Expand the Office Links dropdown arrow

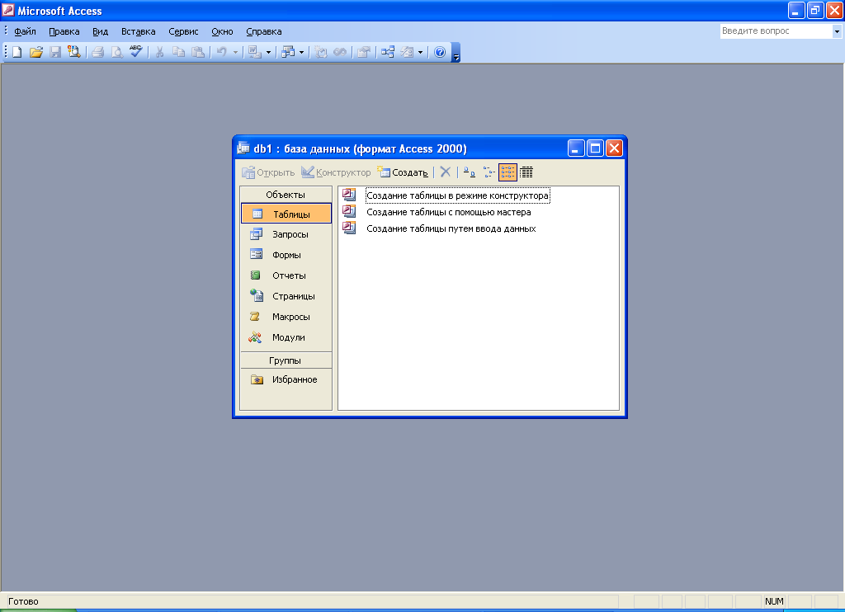coord(268,52)
